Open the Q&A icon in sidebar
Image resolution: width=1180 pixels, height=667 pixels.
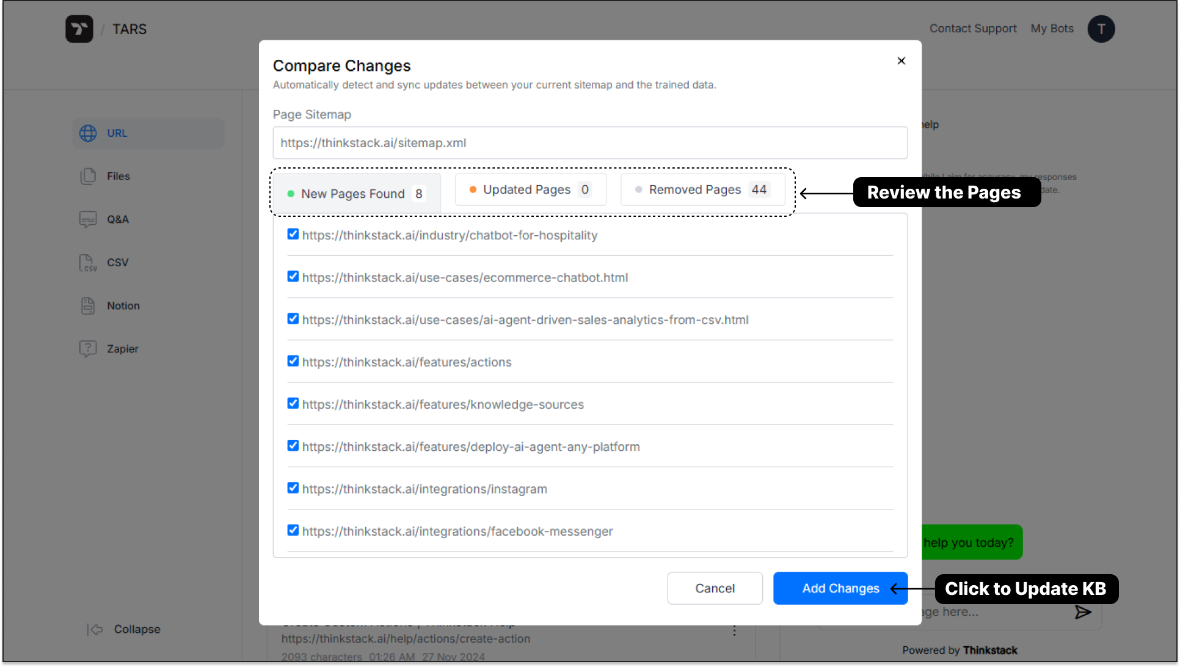pos(88,219)
